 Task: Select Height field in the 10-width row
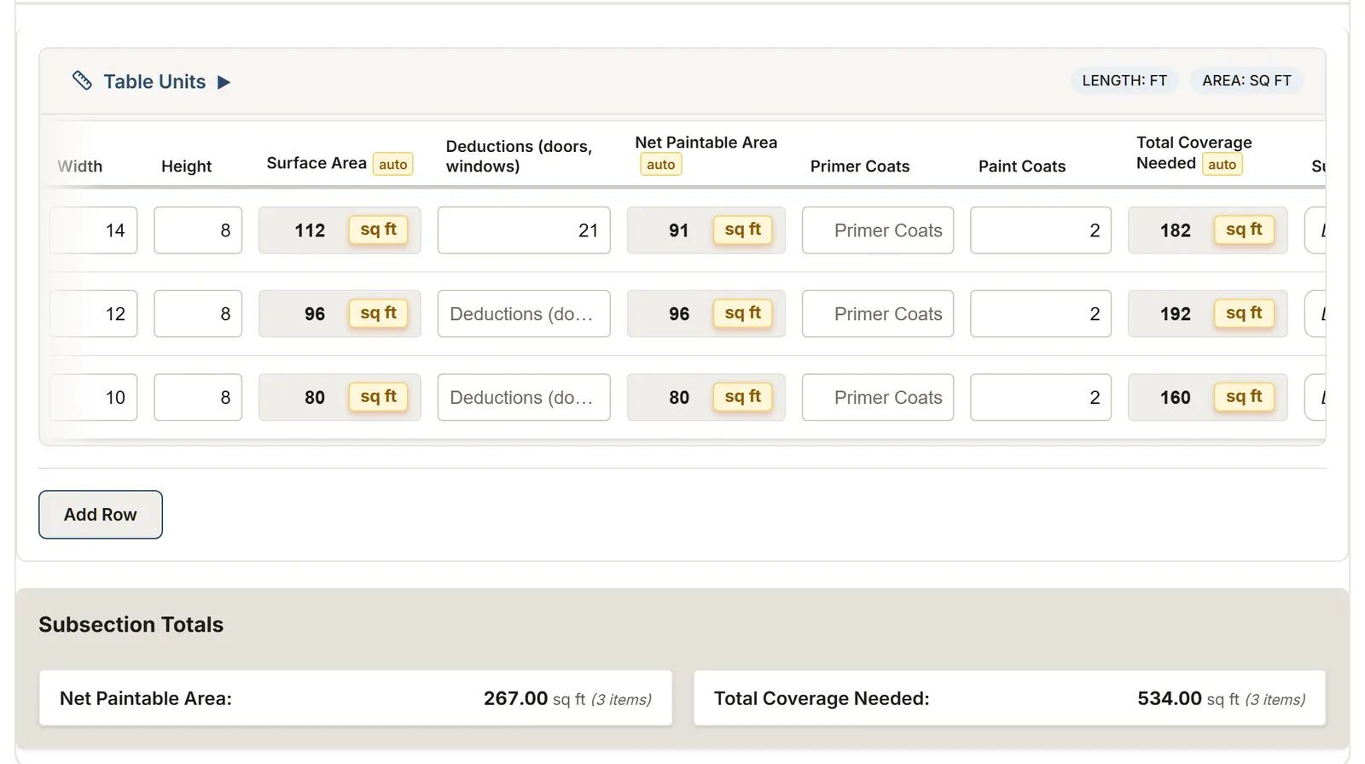(198, 398)
